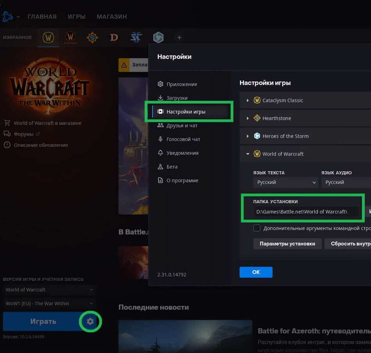Open the WoW1 (EU) account dropdown
Image resolution: width=371 pixels, height=353 pixels.
tap(49, 303)
